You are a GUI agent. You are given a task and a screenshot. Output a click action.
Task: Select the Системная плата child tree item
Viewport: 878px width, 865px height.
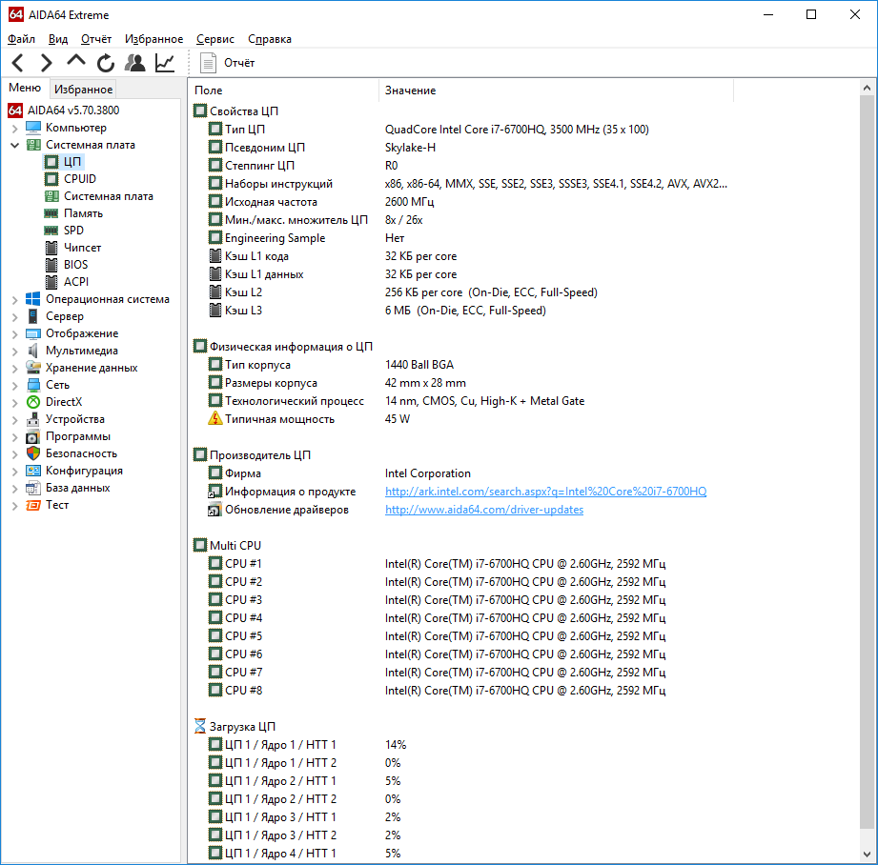pos(108,196)
